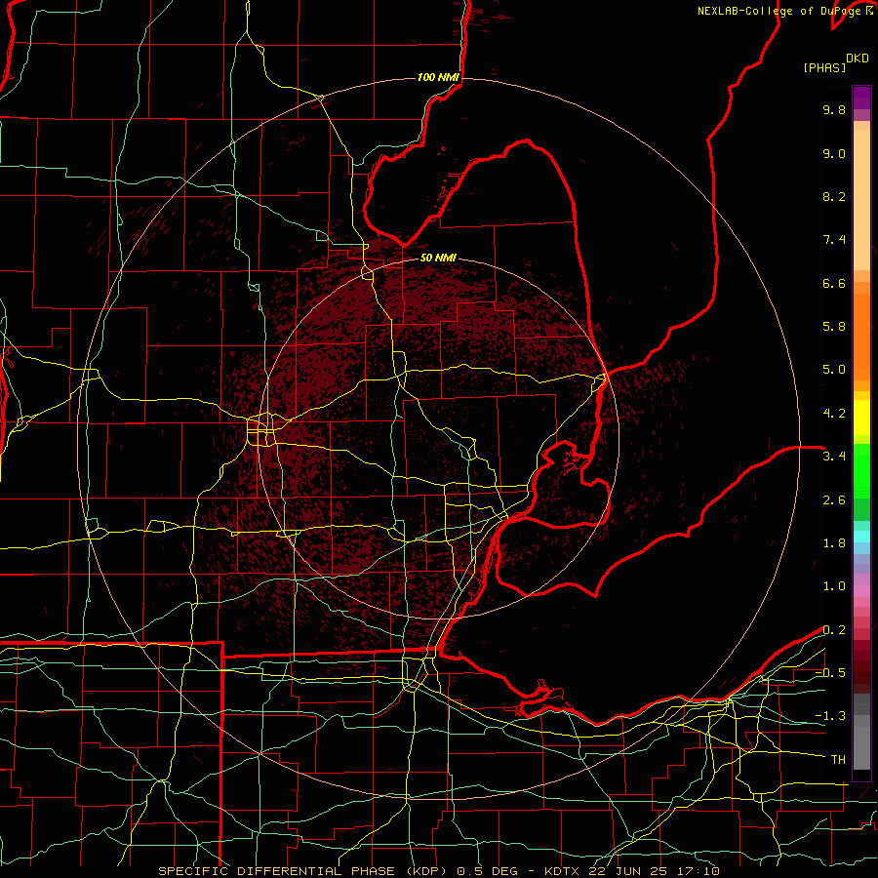Click the 5.0 value on color scale
Image resolution: width=878 pixels, height=878 pixels.
click(x=834, y=370)
